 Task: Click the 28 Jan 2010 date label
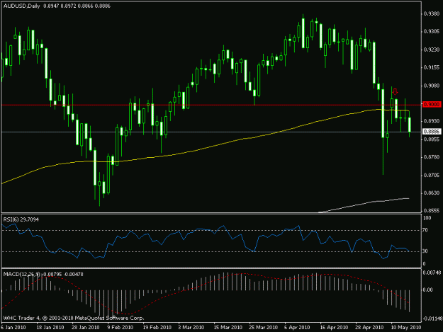point(86,328)
